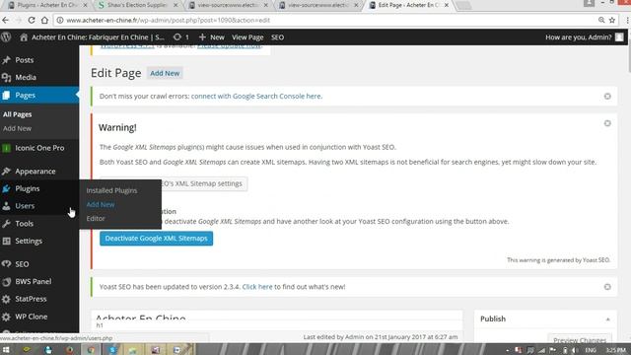The image size is (631, 355).
Task: Dismiss the crawl errors notice
Action: (607, 97)
